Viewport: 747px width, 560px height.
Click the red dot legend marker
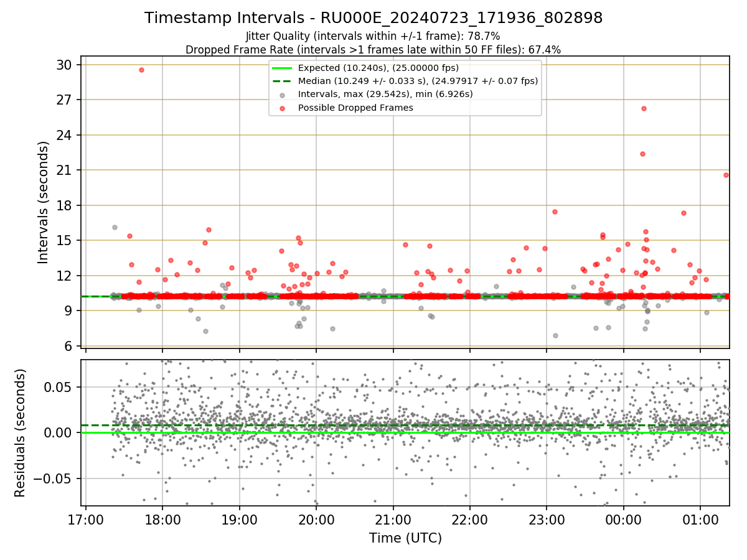click(x=282, y=108)
